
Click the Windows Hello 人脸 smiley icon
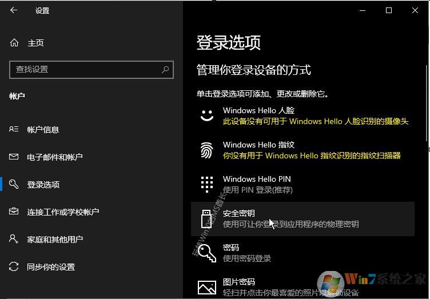pos(207,115)
